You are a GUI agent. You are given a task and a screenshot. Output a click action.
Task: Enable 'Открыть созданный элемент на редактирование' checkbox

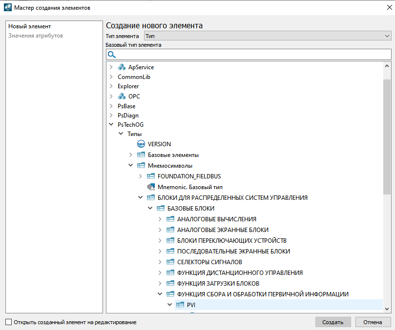pyautogui.click(x=8, y=322)
